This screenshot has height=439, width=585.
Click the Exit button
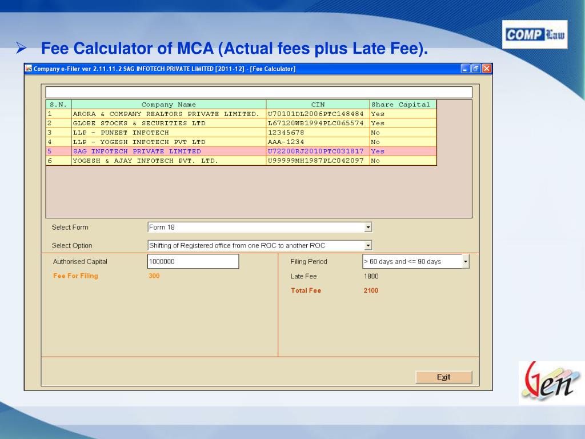[x=443, y=377]
